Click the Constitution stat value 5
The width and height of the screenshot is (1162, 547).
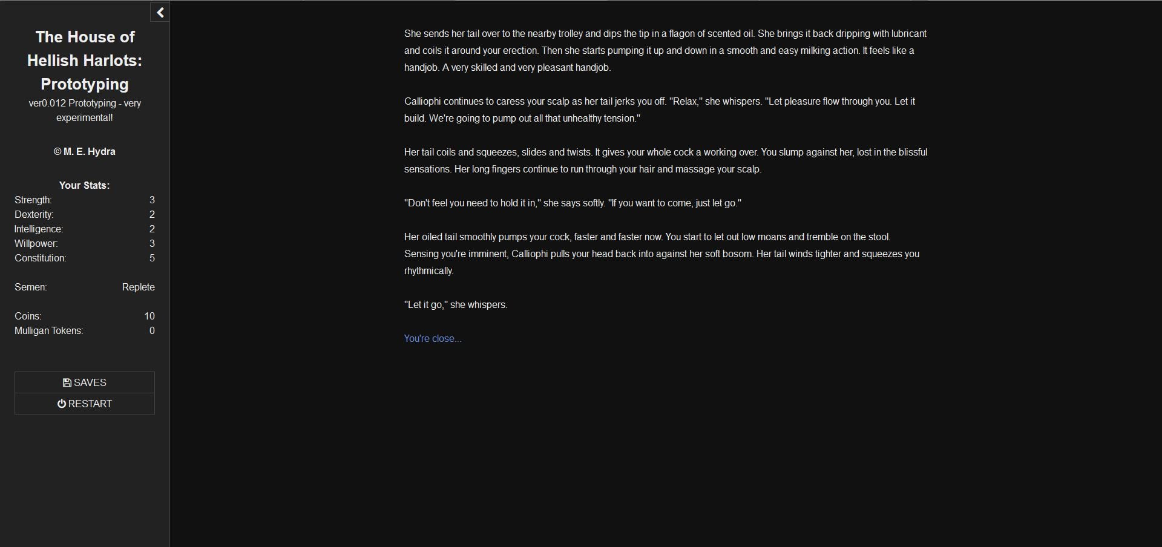click(152, 258)
